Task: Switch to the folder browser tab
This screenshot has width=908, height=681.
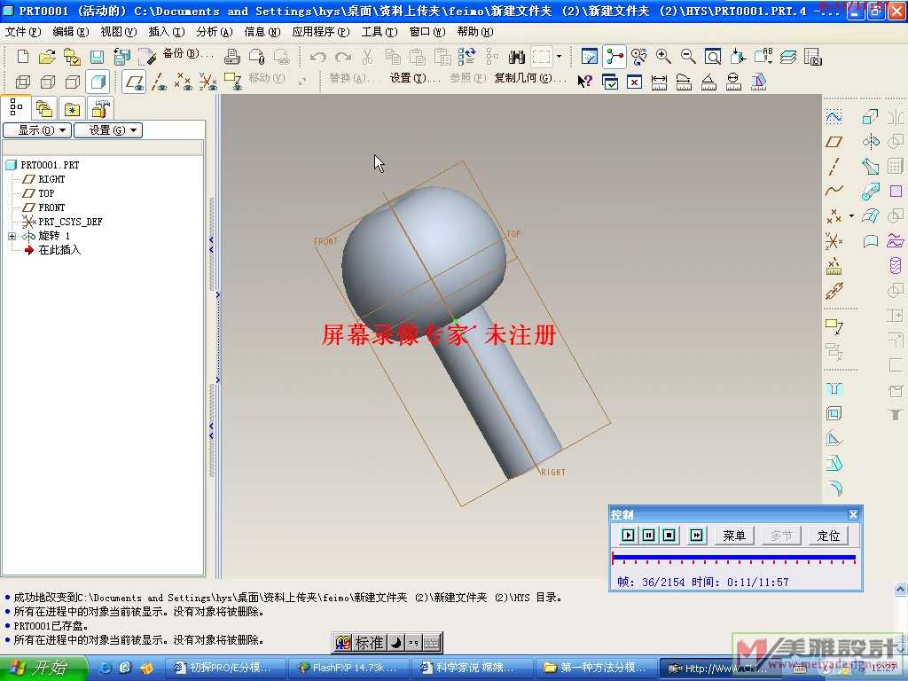Action: coord(44,108)
